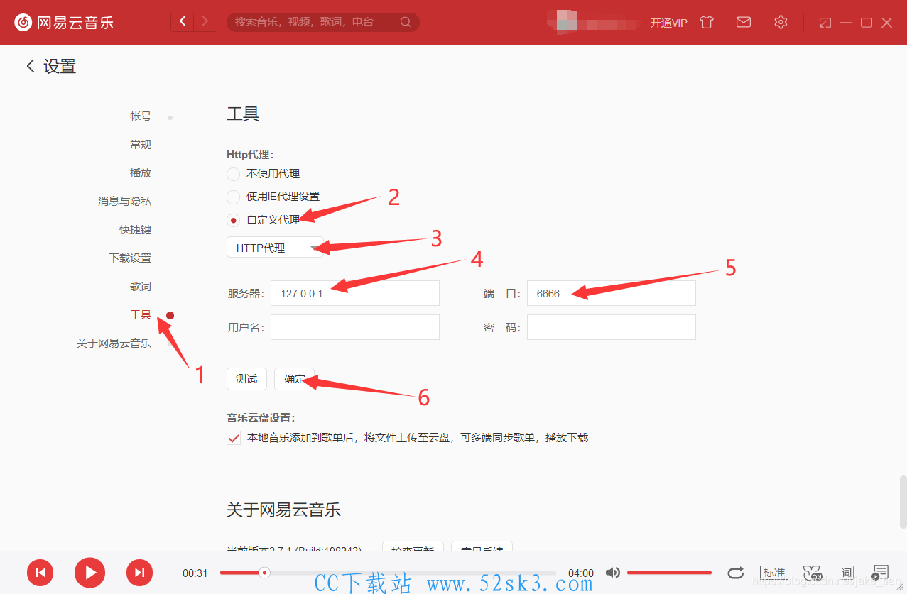Toggle desktop lyrics 词 icon
Viewport: 907px width, 594px height.
(x=846, y=573)
